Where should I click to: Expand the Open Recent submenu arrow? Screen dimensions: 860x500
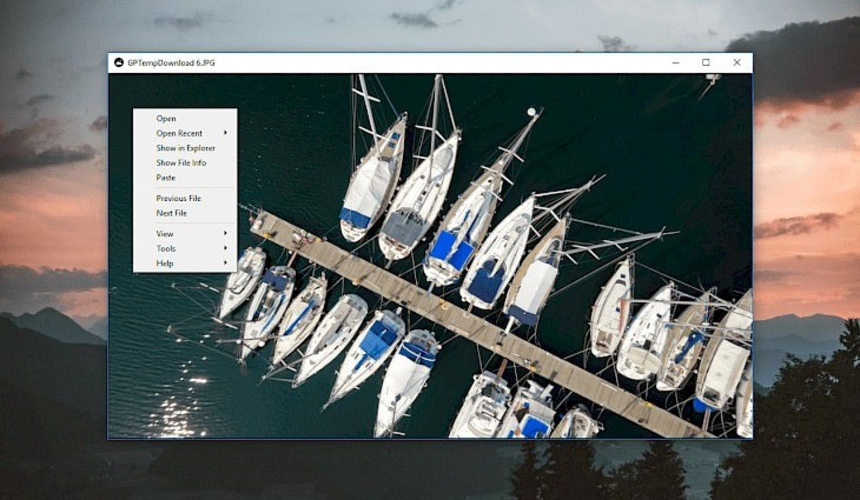coord(225,133)
